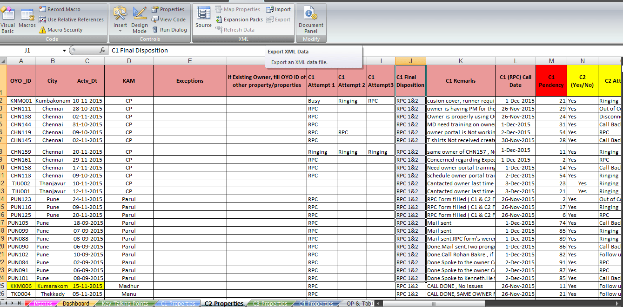Open the C4 Properties sheet tab
Viewport: 623px width, 307px height.
[316, 303]
